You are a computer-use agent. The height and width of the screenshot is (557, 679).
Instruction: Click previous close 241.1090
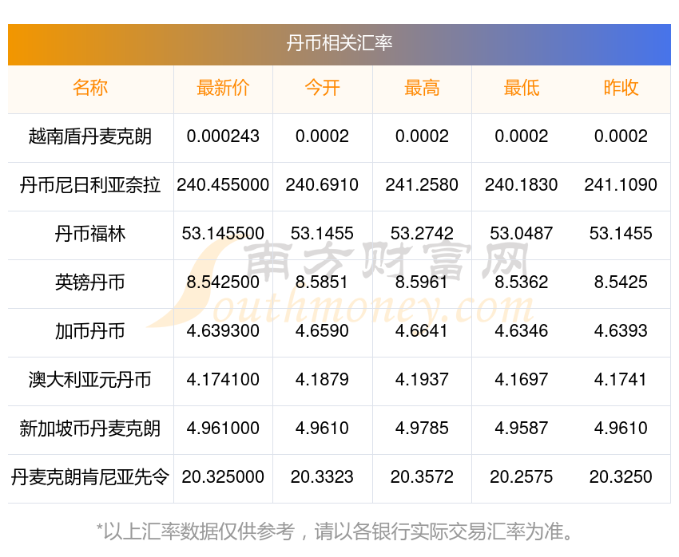click(621, 185)
